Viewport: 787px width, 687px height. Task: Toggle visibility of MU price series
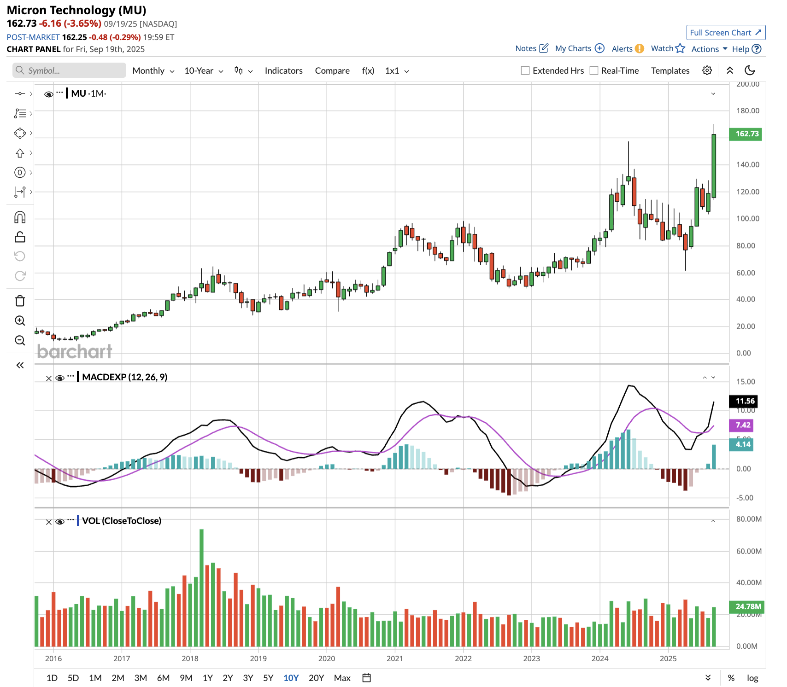tap(48, 94)
